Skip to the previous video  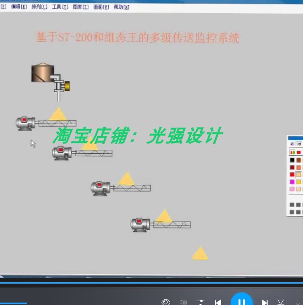point(218,302)
